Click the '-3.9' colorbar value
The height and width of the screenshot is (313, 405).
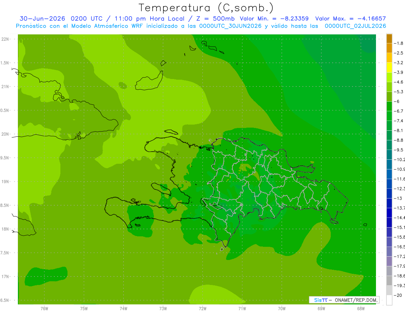(x=399, y=72)
